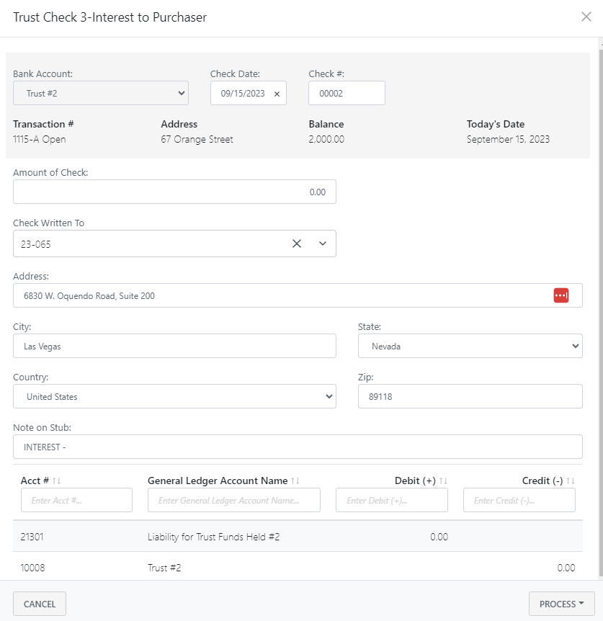The height and width of the screenshot is (621, 603).
Task: Click into the Check # field
Action: (347, 93)
